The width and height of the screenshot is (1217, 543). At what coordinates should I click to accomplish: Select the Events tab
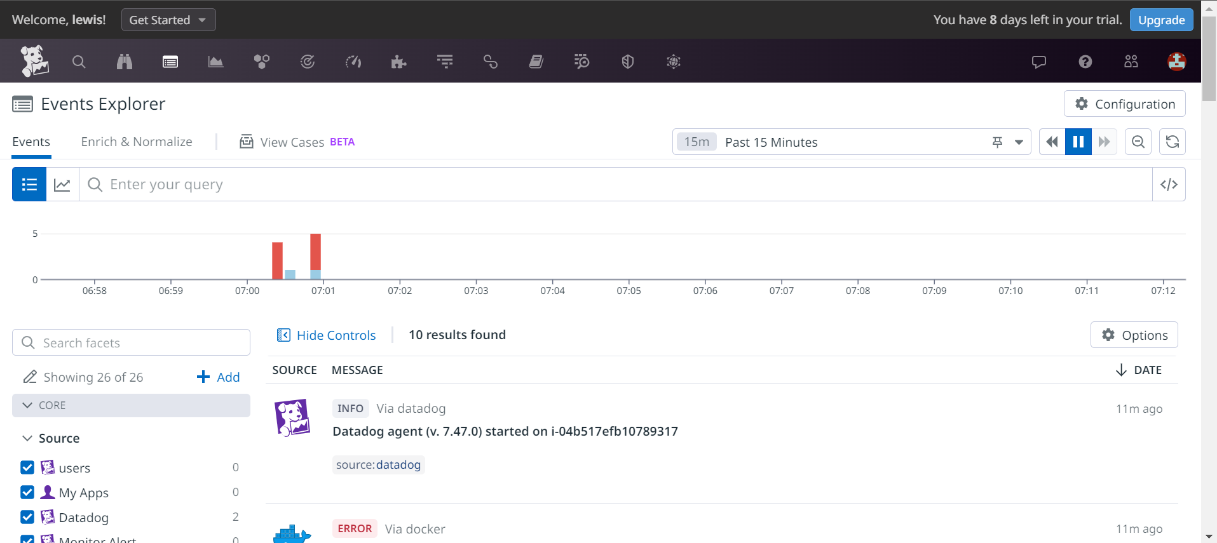(31, 142)
